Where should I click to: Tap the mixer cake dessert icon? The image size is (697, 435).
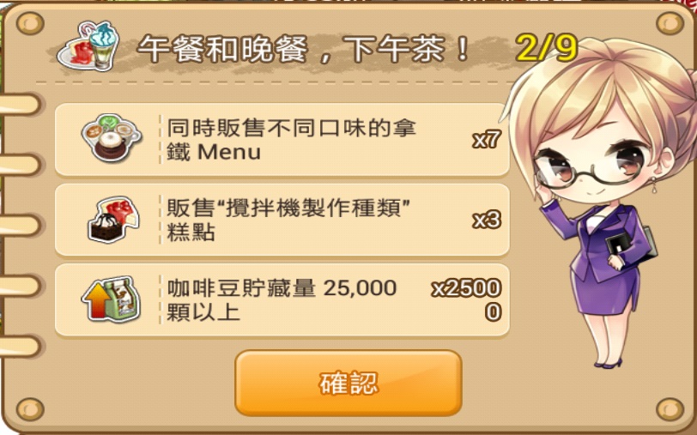[113, 220]
